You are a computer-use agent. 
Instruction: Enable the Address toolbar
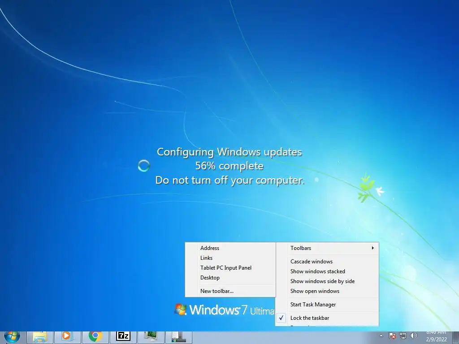231,248
